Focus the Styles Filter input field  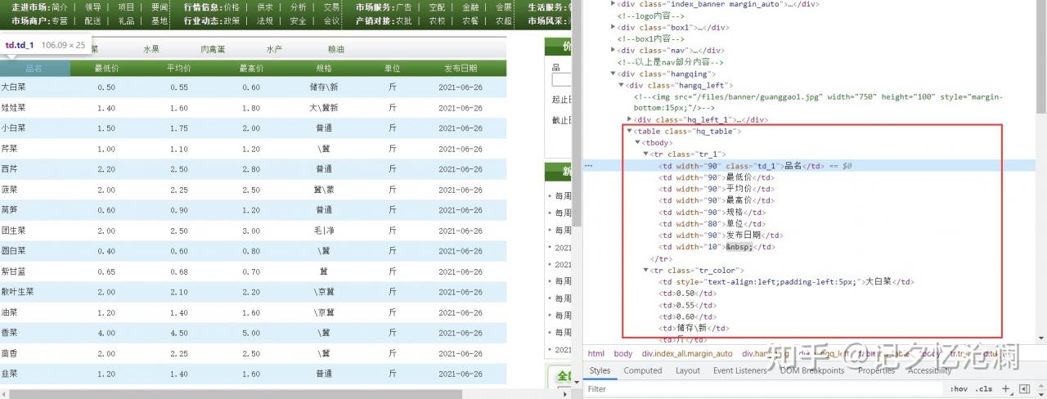(765, 389)
